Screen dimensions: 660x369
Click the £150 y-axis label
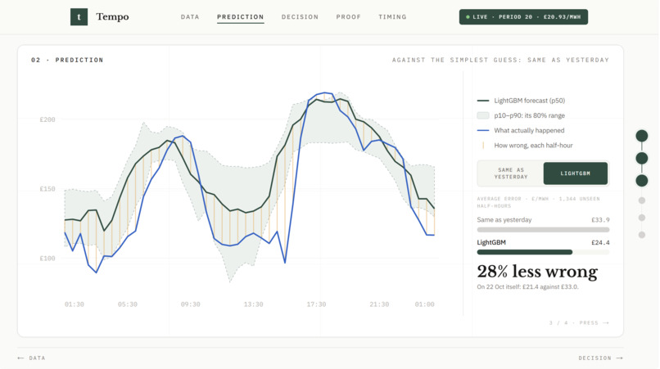point(47,189)
